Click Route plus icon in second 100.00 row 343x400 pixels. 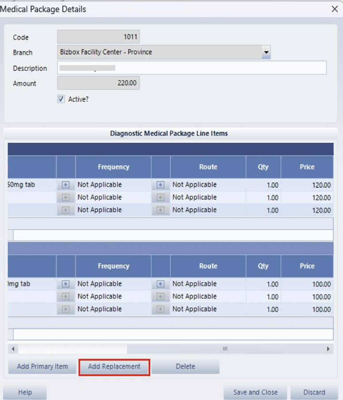click(x=160, y=296)
